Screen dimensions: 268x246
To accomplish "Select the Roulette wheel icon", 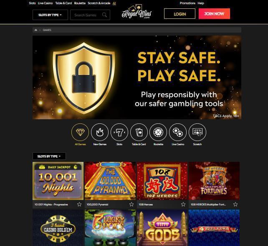I will click(x=158, y=132).
